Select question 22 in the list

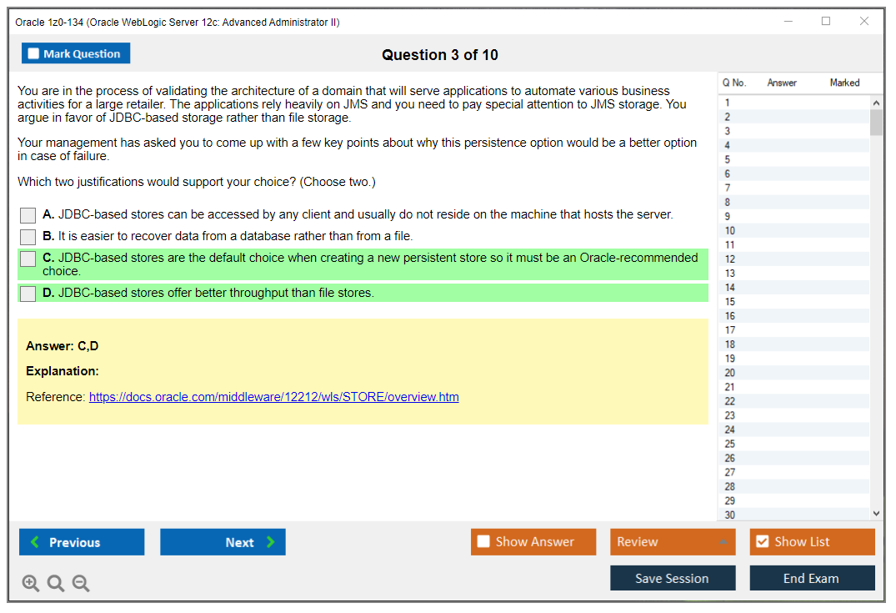click(793, 401)
